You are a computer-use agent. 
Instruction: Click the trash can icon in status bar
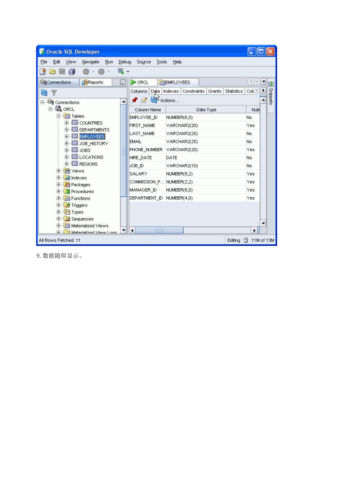(246, 240)
